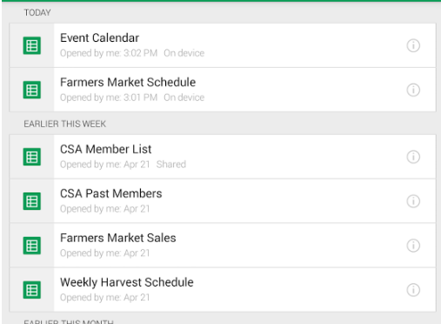Open the Weekly Harvest Schedule title

pos(127,282)
